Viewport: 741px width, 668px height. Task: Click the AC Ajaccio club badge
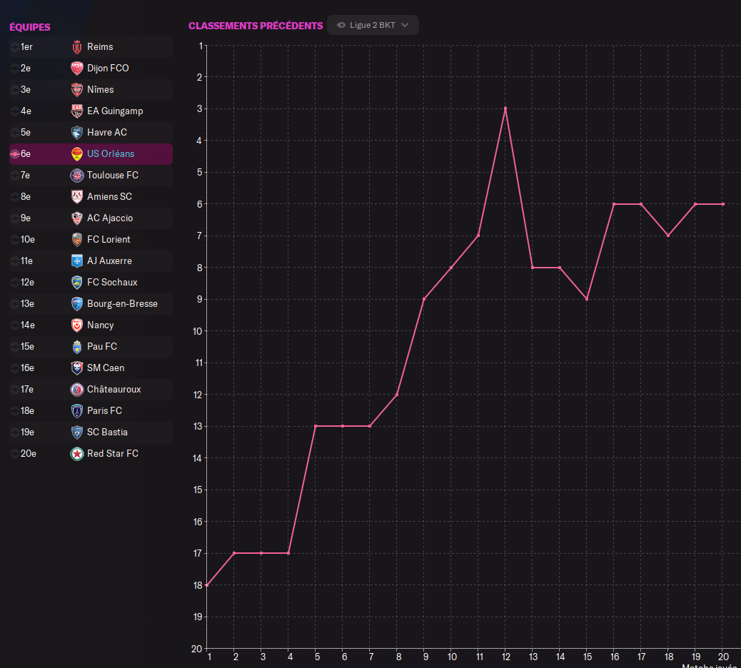coord(76,218)
